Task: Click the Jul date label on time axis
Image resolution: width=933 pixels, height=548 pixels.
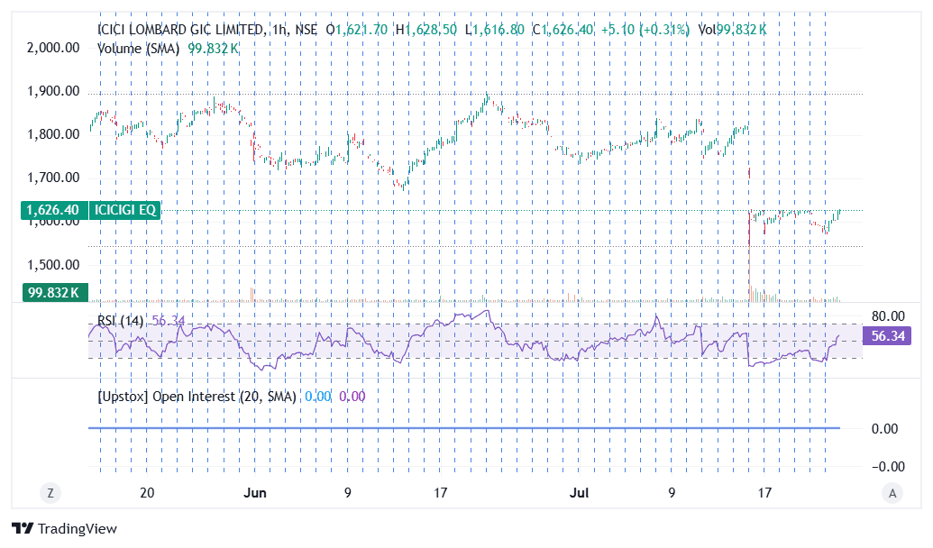Action: click(x=579, y=493)
